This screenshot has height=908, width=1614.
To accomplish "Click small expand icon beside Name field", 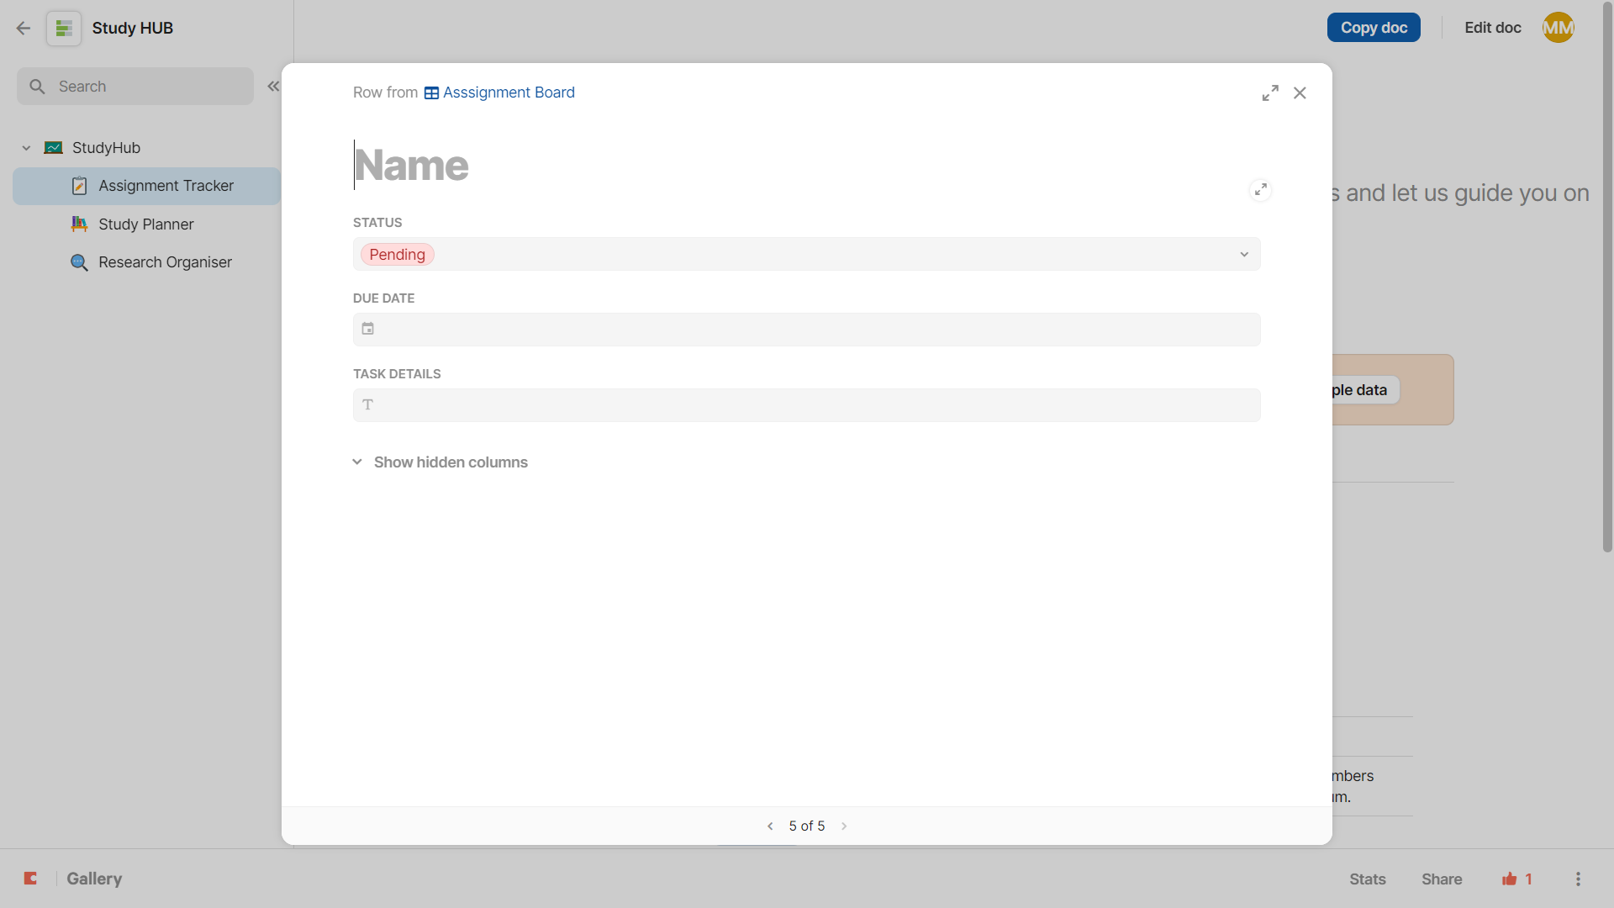I will coord(1260,190).
